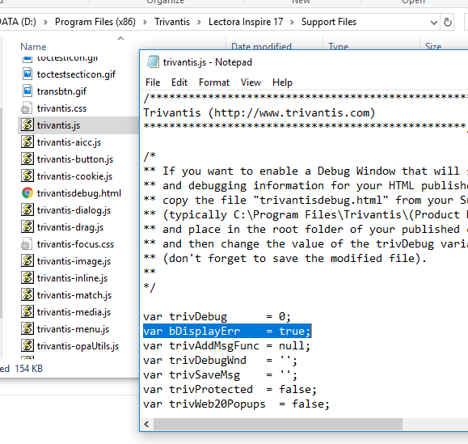
Task: Place cursor on the var trivProtected line
Action: (x=230, y=389)
